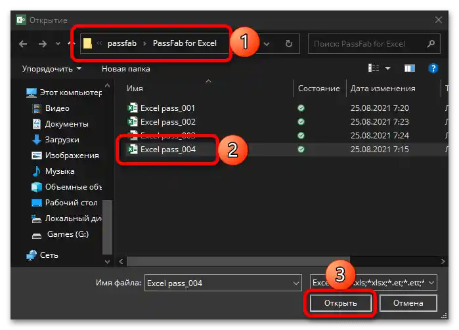Go forward with the right arrow
The width and height of the screenshot is (459, 330).
point(43,44)
